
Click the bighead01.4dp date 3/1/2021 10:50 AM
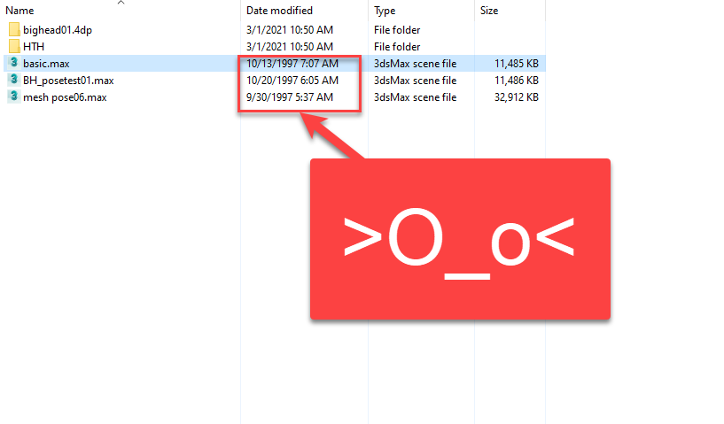[x=290, y=30]
